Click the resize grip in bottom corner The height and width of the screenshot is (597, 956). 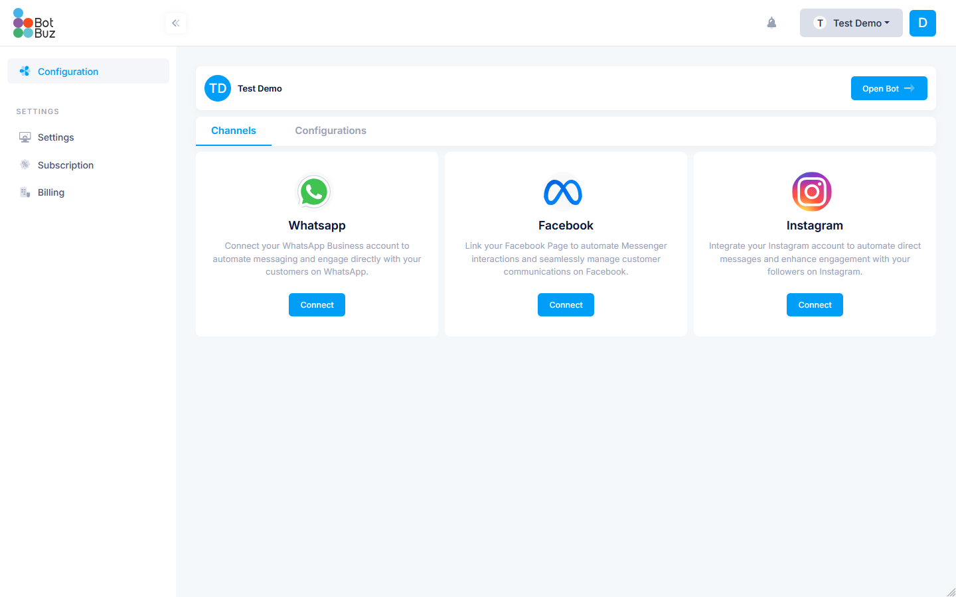(951, 592)
